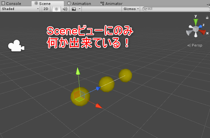210x138 pixels.
Task: Click the Animation clock icon
Action: pos(69,3)
